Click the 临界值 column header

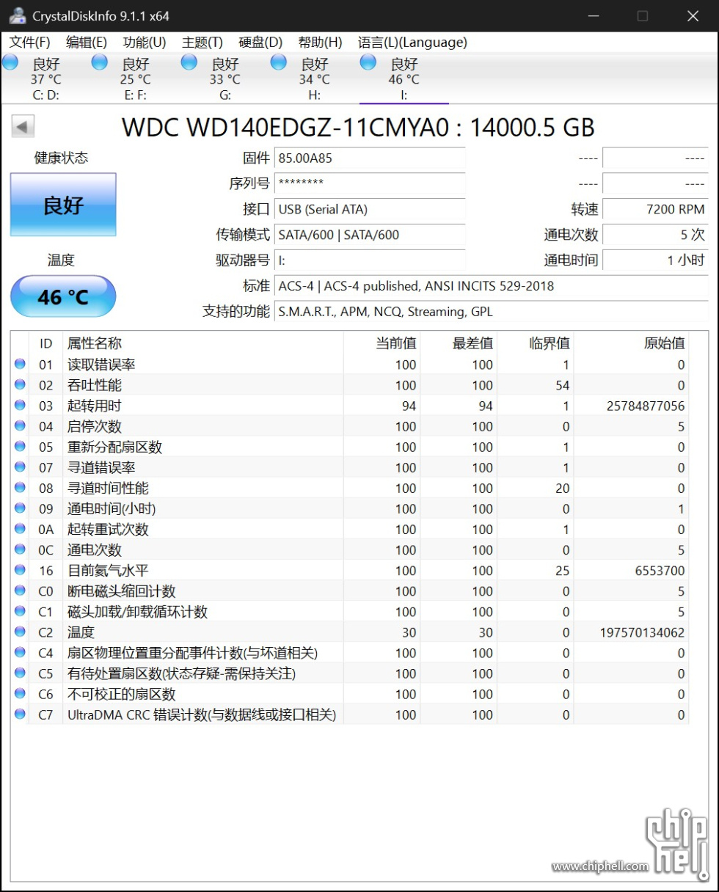[549, 343]
